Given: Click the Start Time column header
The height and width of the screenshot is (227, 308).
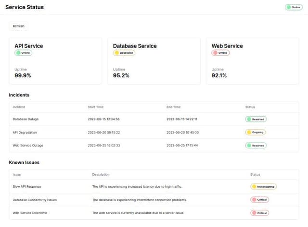Looking at the screenshot, I should (x=95, y=107).
